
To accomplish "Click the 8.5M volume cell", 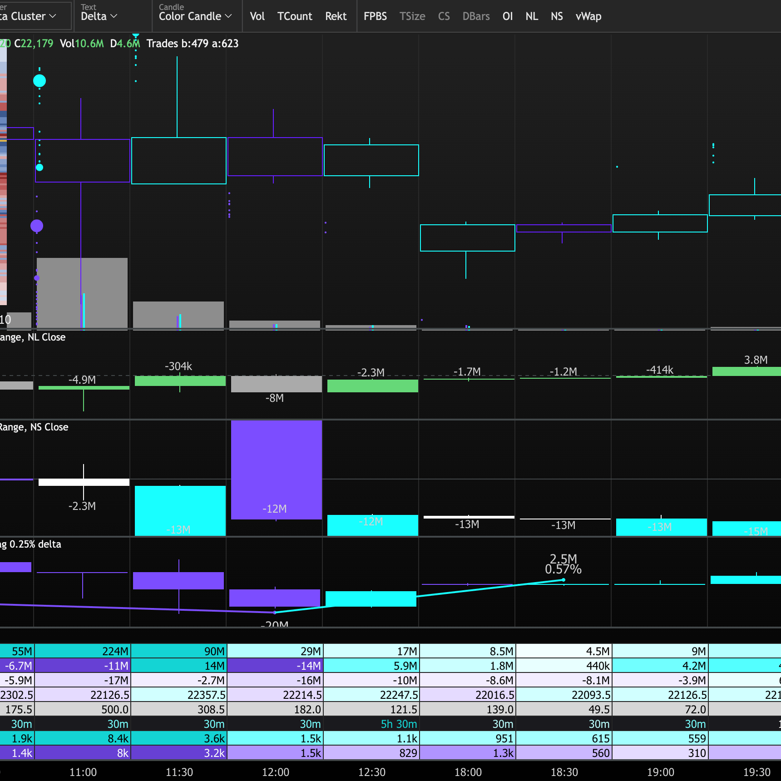I will point(467,651).
